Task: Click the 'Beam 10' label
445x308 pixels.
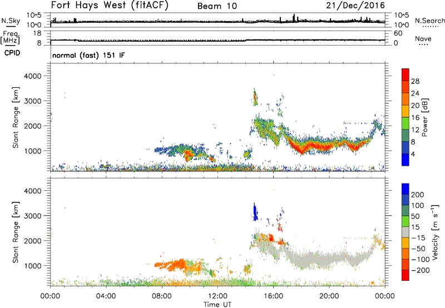Action: tap(217, 6)
